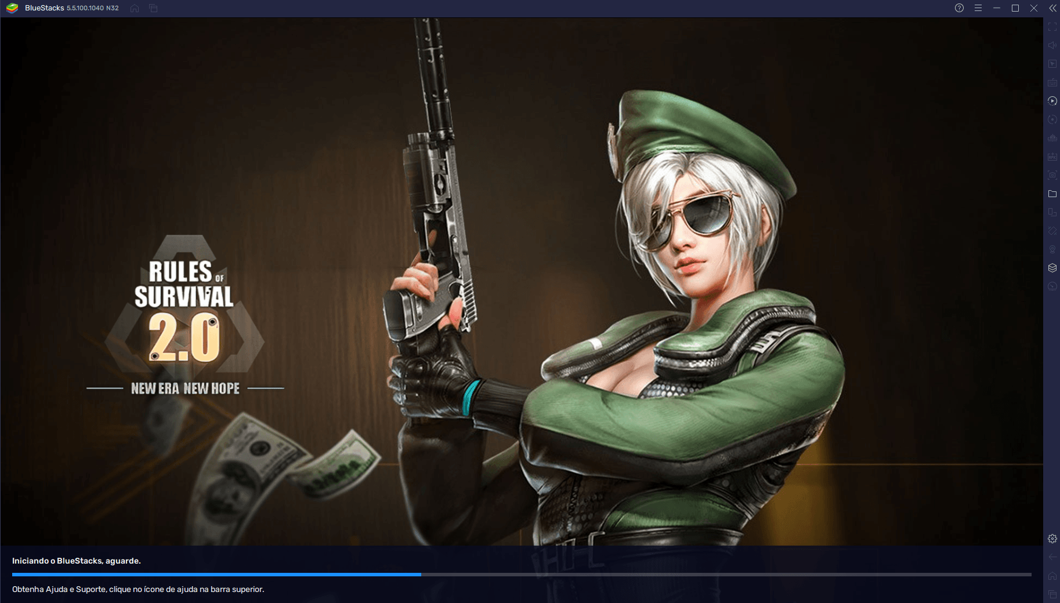Click the BlueStacks version title text

coord(72,8)
